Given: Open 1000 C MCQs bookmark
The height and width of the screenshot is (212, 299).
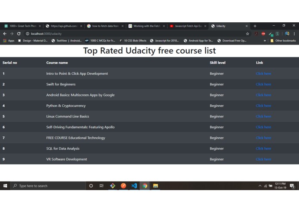Looking at the screenshot, I should point(100,41).
